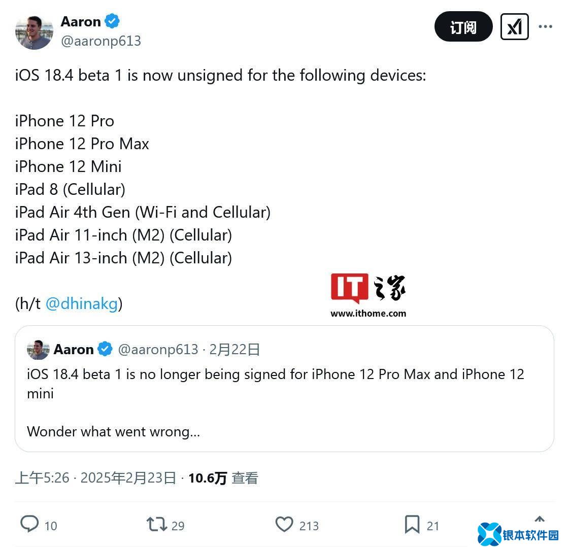Open the Grok xI icon button
The width and height of the screenshot is (569, 547).
514,26
